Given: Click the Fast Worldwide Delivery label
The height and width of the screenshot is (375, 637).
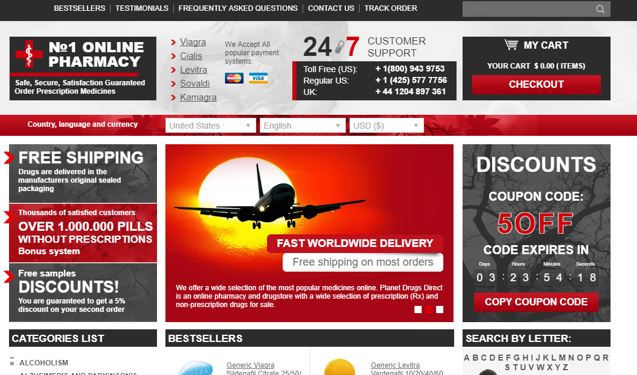Looking at the screenshot, I should [355, 243].
